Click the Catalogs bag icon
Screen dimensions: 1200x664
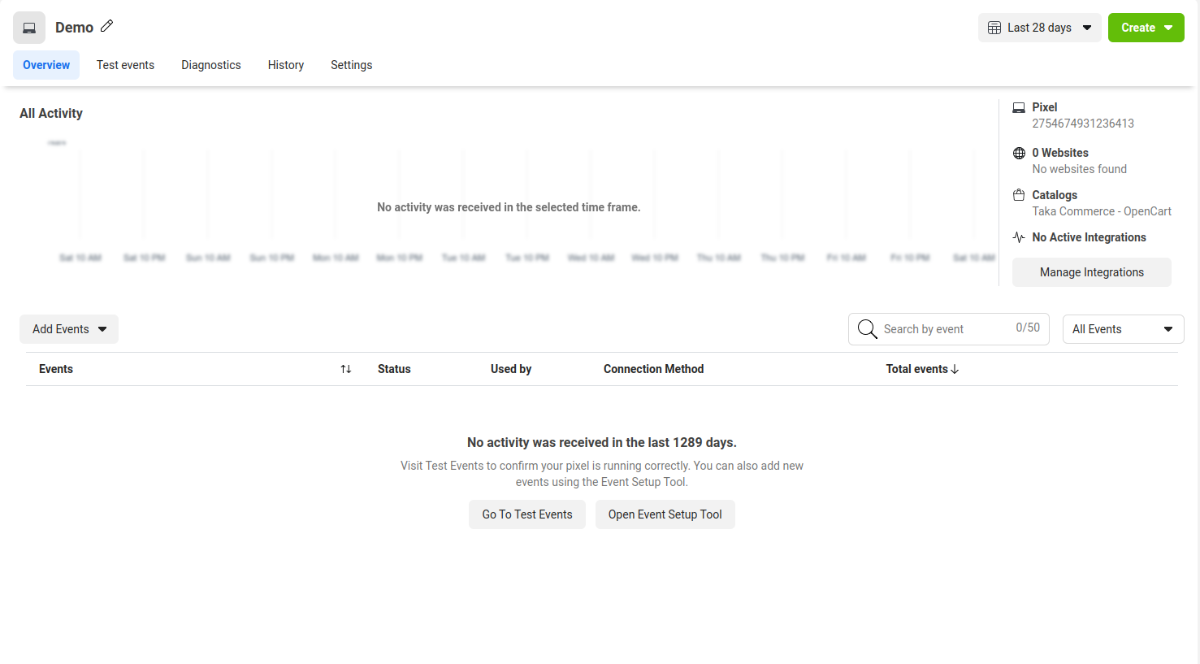click(x=1019, y=195)
